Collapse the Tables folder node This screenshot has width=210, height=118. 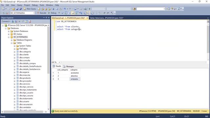[x=12, y=43]
